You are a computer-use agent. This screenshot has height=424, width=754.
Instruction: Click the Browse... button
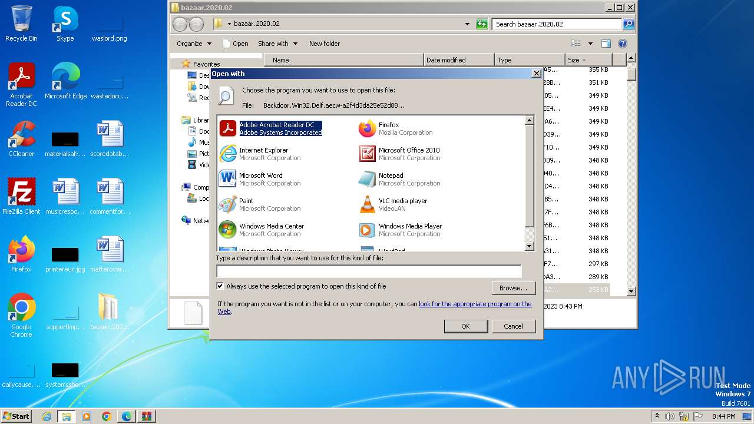pos(513,288)
